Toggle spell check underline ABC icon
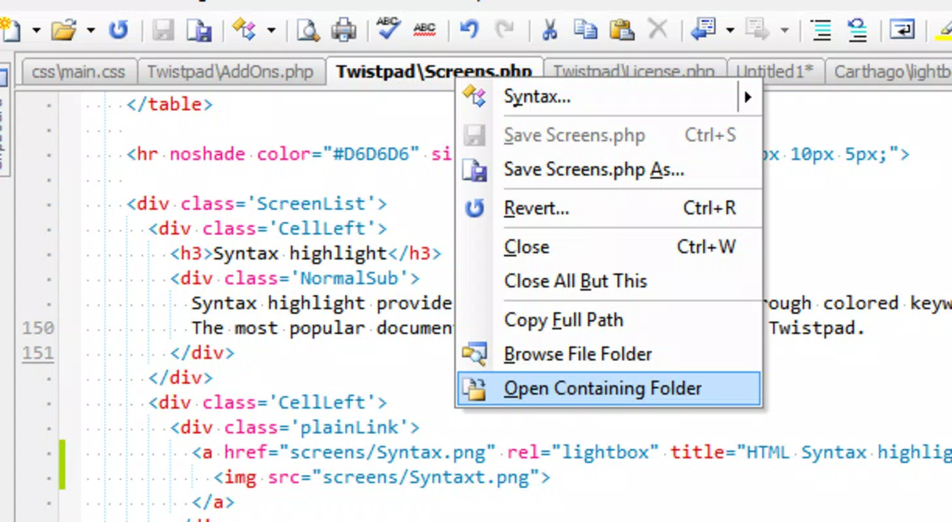 (425, 29)
